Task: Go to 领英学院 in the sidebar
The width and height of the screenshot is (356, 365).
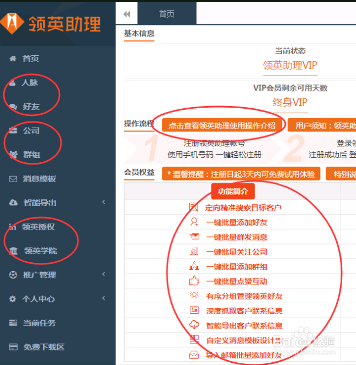Action: [40, 251]
